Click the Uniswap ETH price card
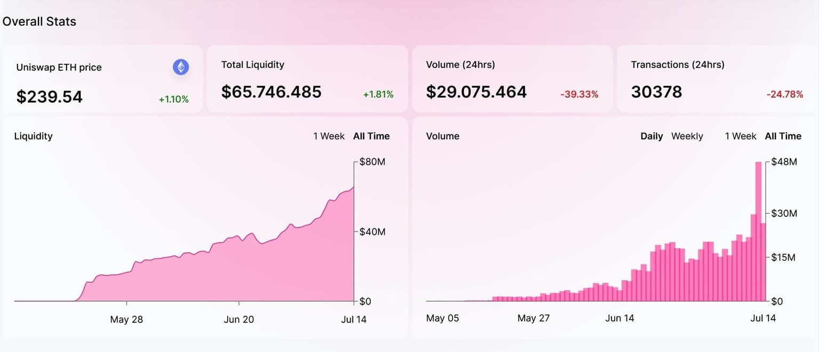 (x=101, y=80)
